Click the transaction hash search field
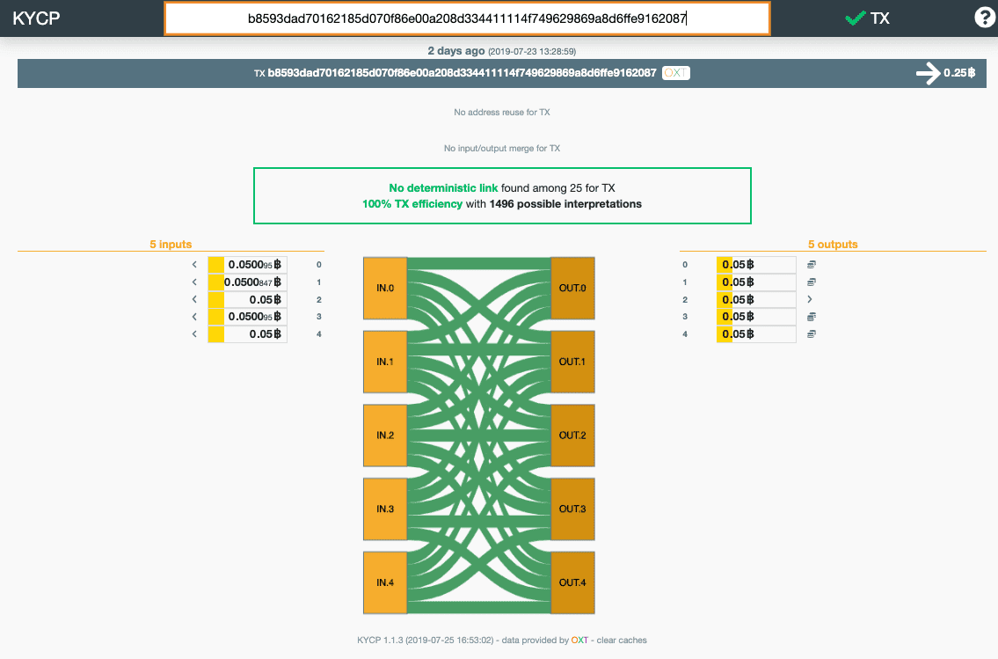The width and height of the screenshot is (998, 659). pos(467,18)
